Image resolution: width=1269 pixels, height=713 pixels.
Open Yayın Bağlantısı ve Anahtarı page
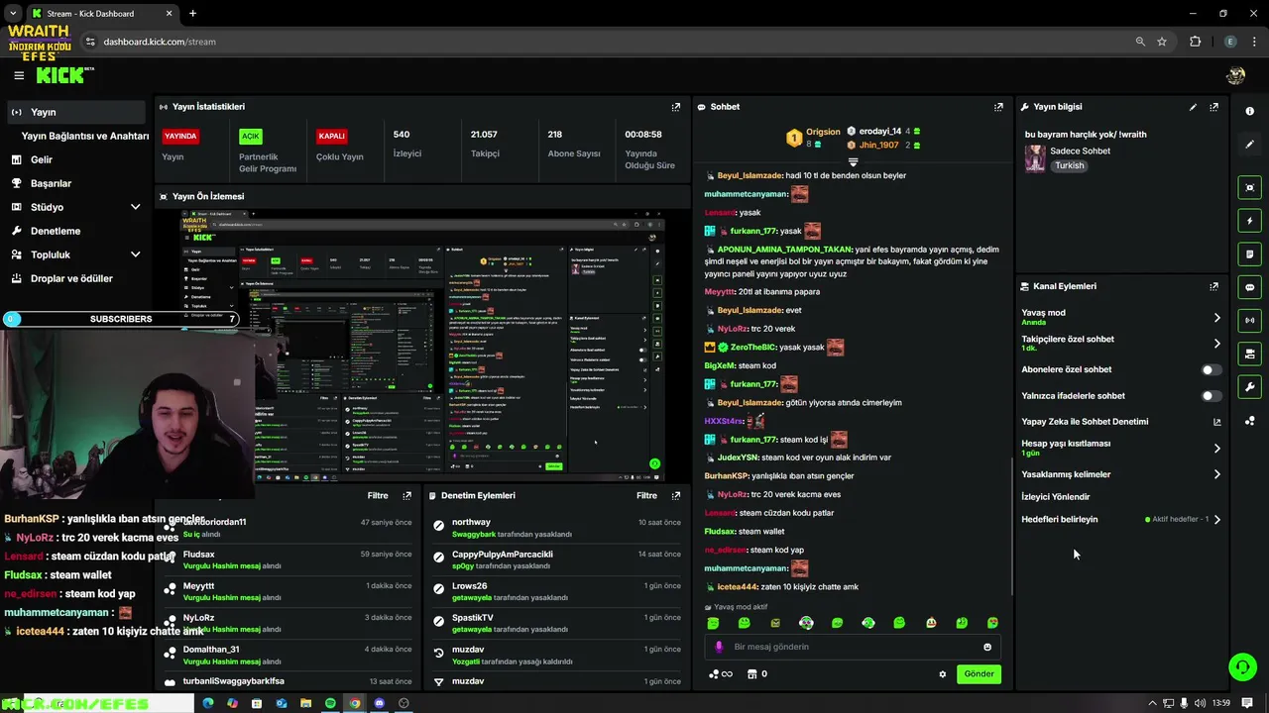[x=85, y=136]
